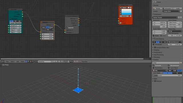Select the Axis rotation mode
This screenshot has height=103, width=183.
point(43,27)
